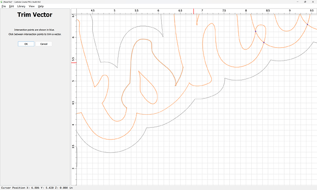
Task: Click the lower-right blue intersection point on the small loop
Action: coord(264,42)
